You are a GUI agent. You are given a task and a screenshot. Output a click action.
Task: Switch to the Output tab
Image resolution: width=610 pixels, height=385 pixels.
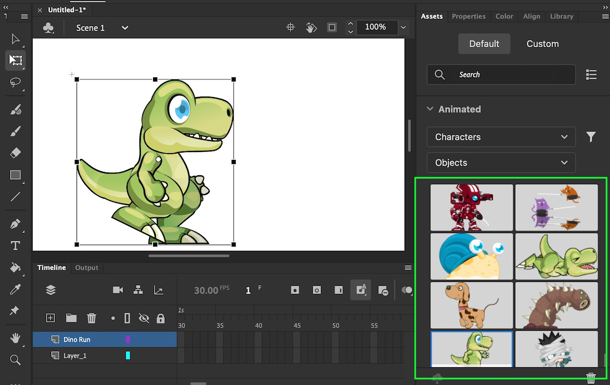tap(87, 267)
